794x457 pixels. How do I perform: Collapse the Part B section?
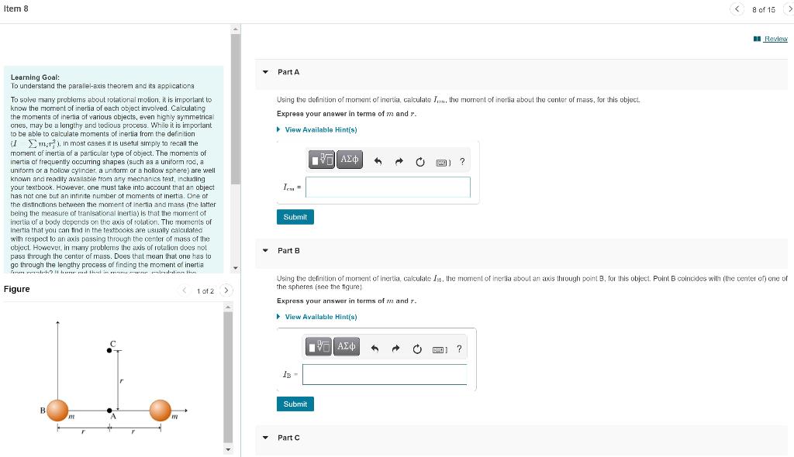pos(264,250)
